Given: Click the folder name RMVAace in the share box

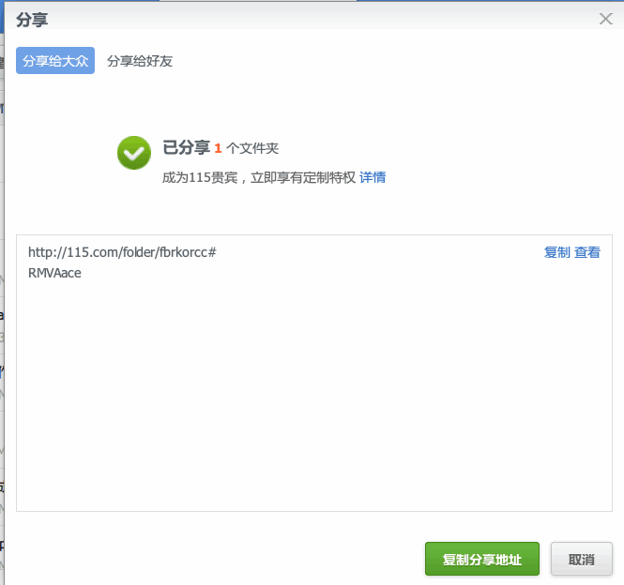Looking at the screenshot, I should (x=54, y=273).
